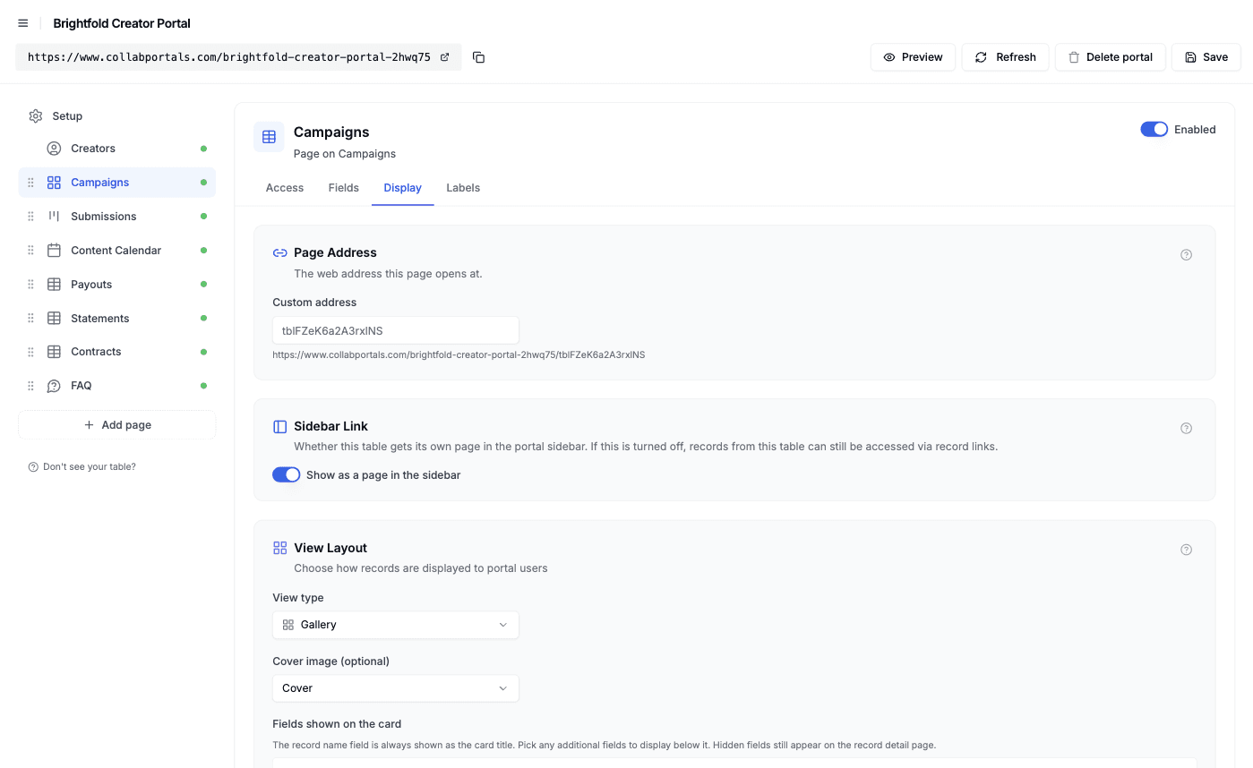Switch to the Labels tab
Image resolution: width=1253 pixels, height=768 pixels.
click(x=463, y=188)
